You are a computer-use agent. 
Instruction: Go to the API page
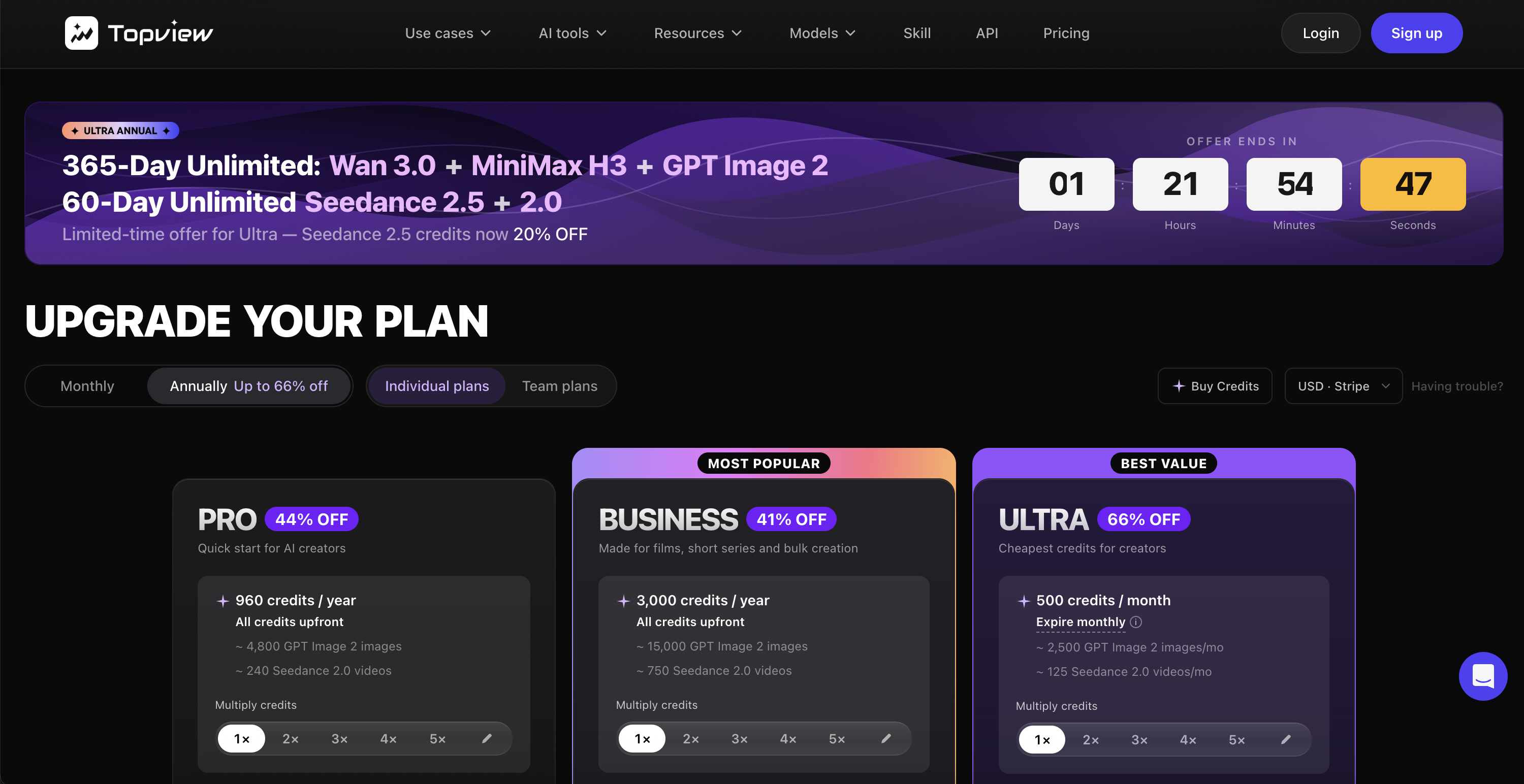pos(987,33)
